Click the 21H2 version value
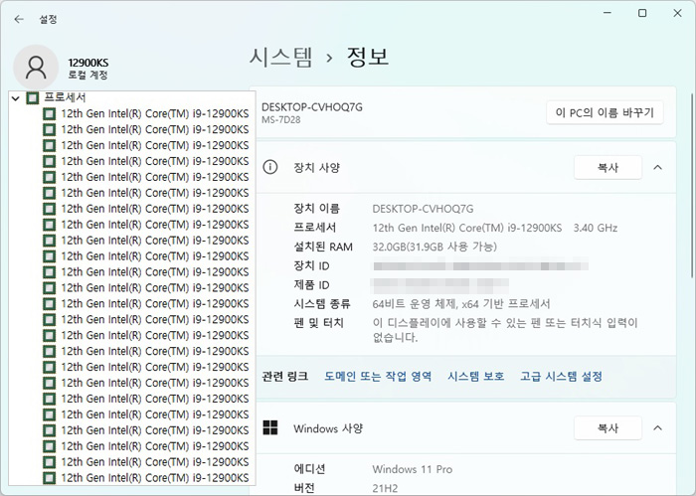The image size is (696, 496). coord(385,488)
